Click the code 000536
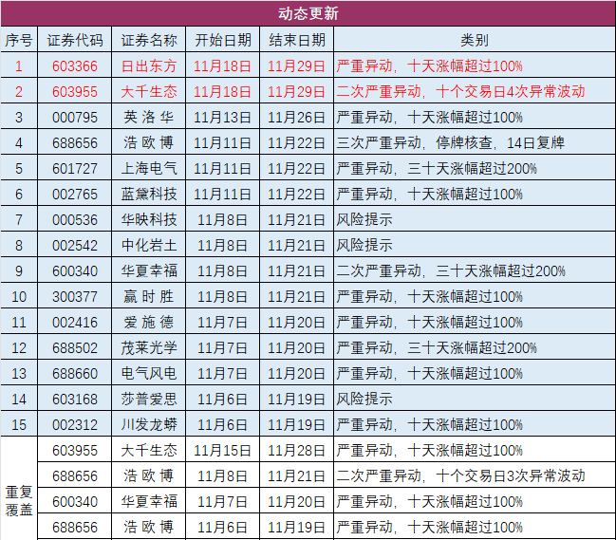 [x=75, y=219]
